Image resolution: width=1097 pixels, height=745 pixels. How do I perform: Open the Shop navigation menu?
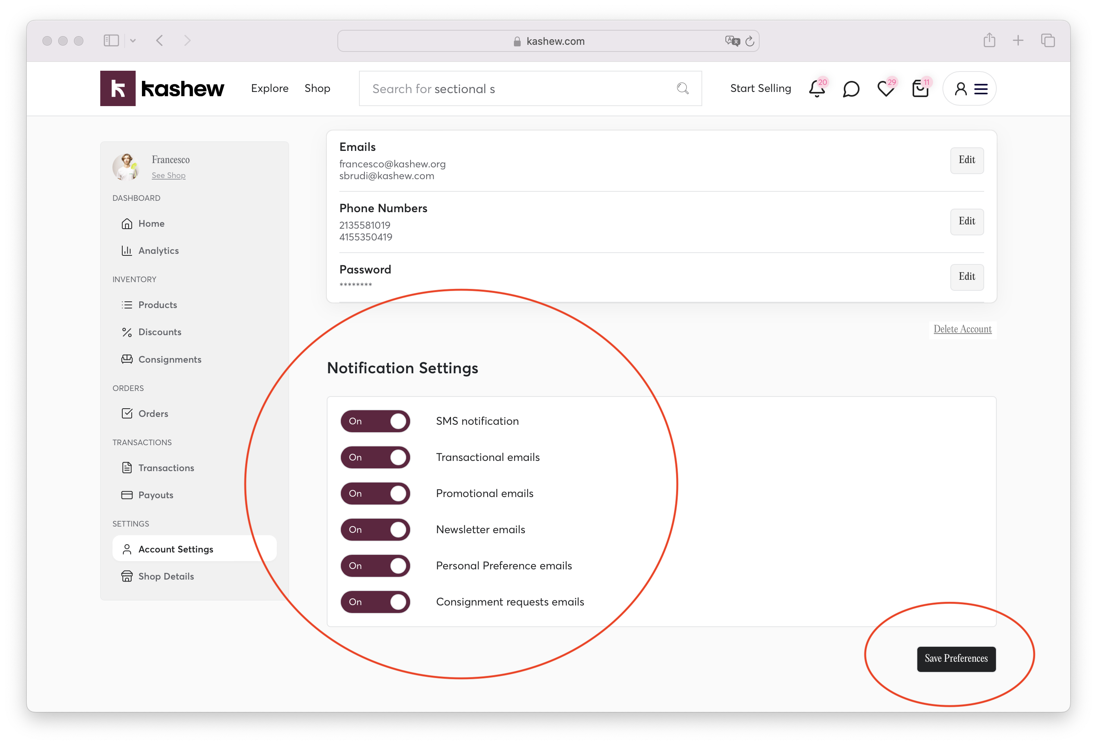click(317, 88)
